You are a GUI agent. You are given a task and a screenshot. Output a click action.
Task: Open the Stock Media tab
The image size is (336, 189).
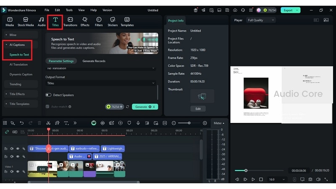26,22
